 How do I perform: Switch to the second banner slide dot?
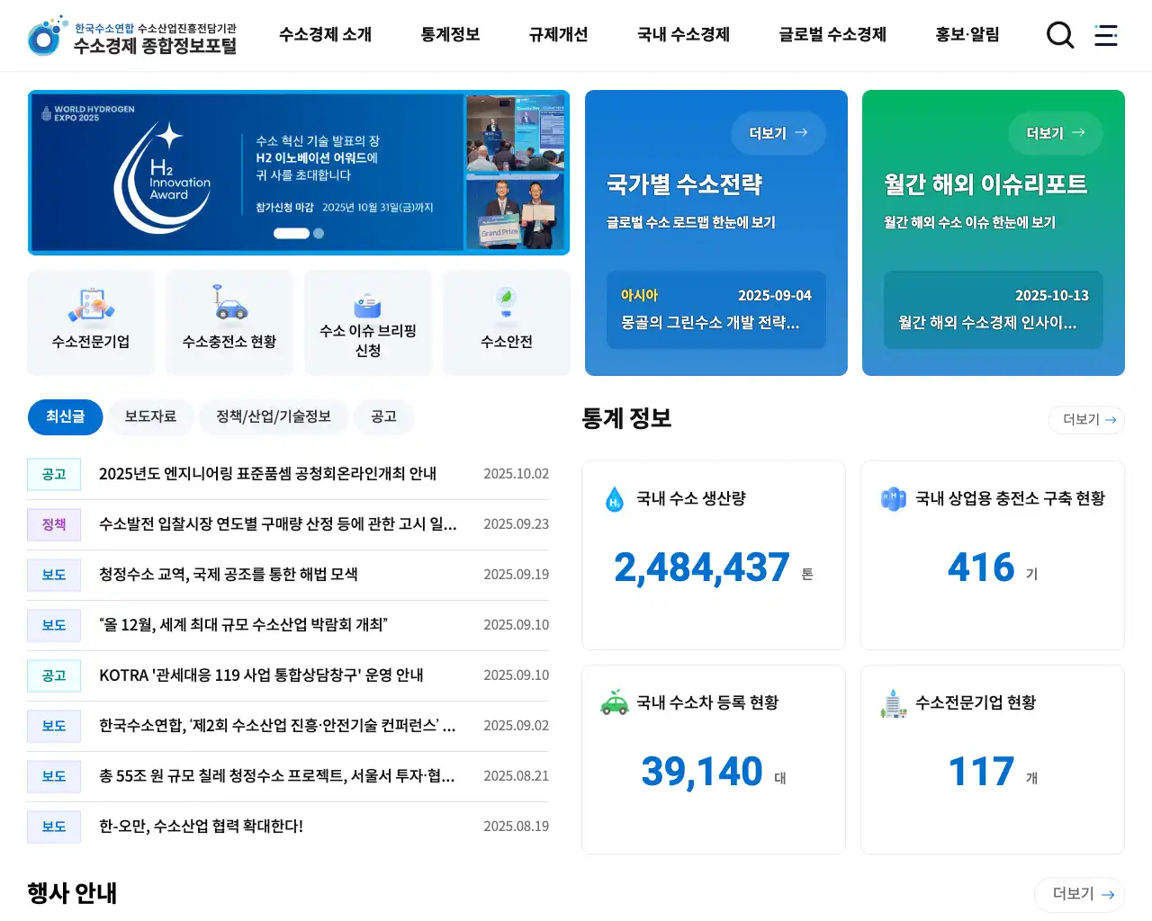tap(319, 233)
